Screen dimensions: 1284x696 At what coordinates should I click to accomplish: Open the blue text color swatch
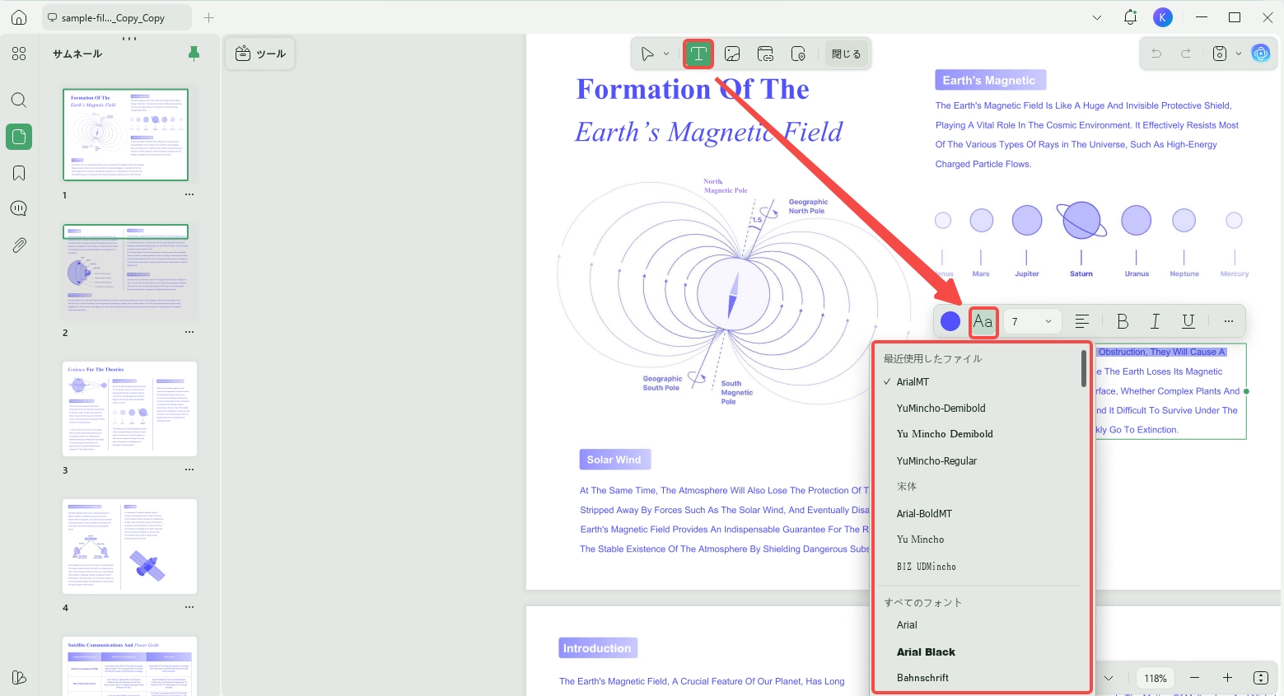coord(950,321)
